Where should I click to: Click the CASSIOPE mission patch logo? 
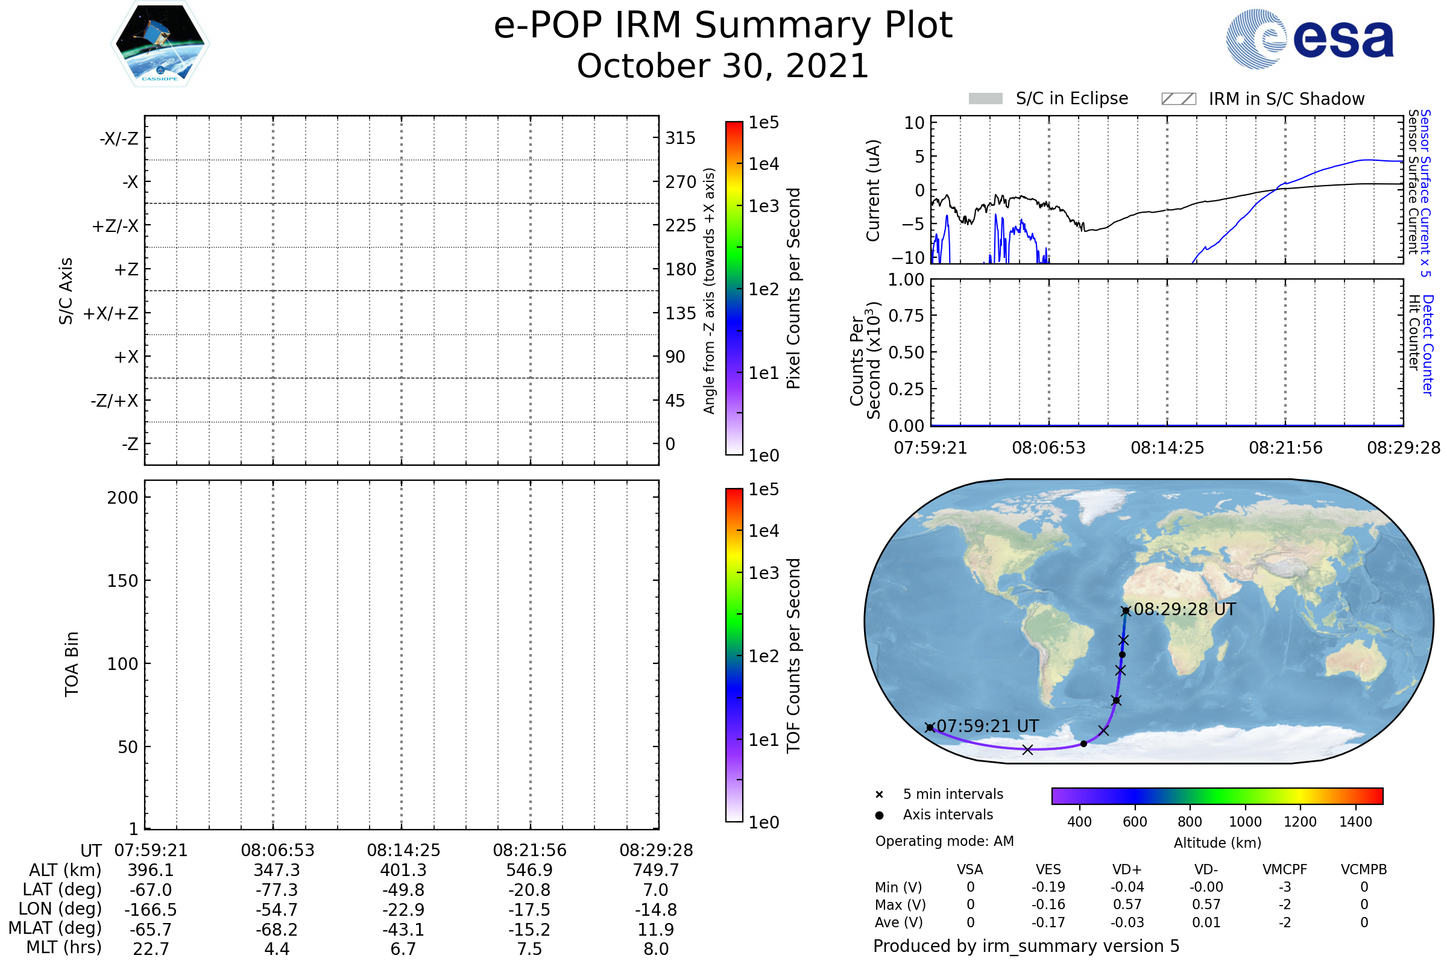[160, 44]
